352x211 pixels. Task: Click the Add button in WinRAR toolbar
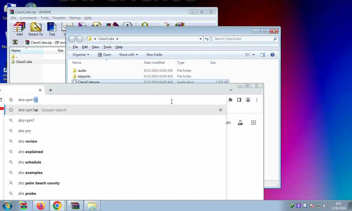(19, 29)
